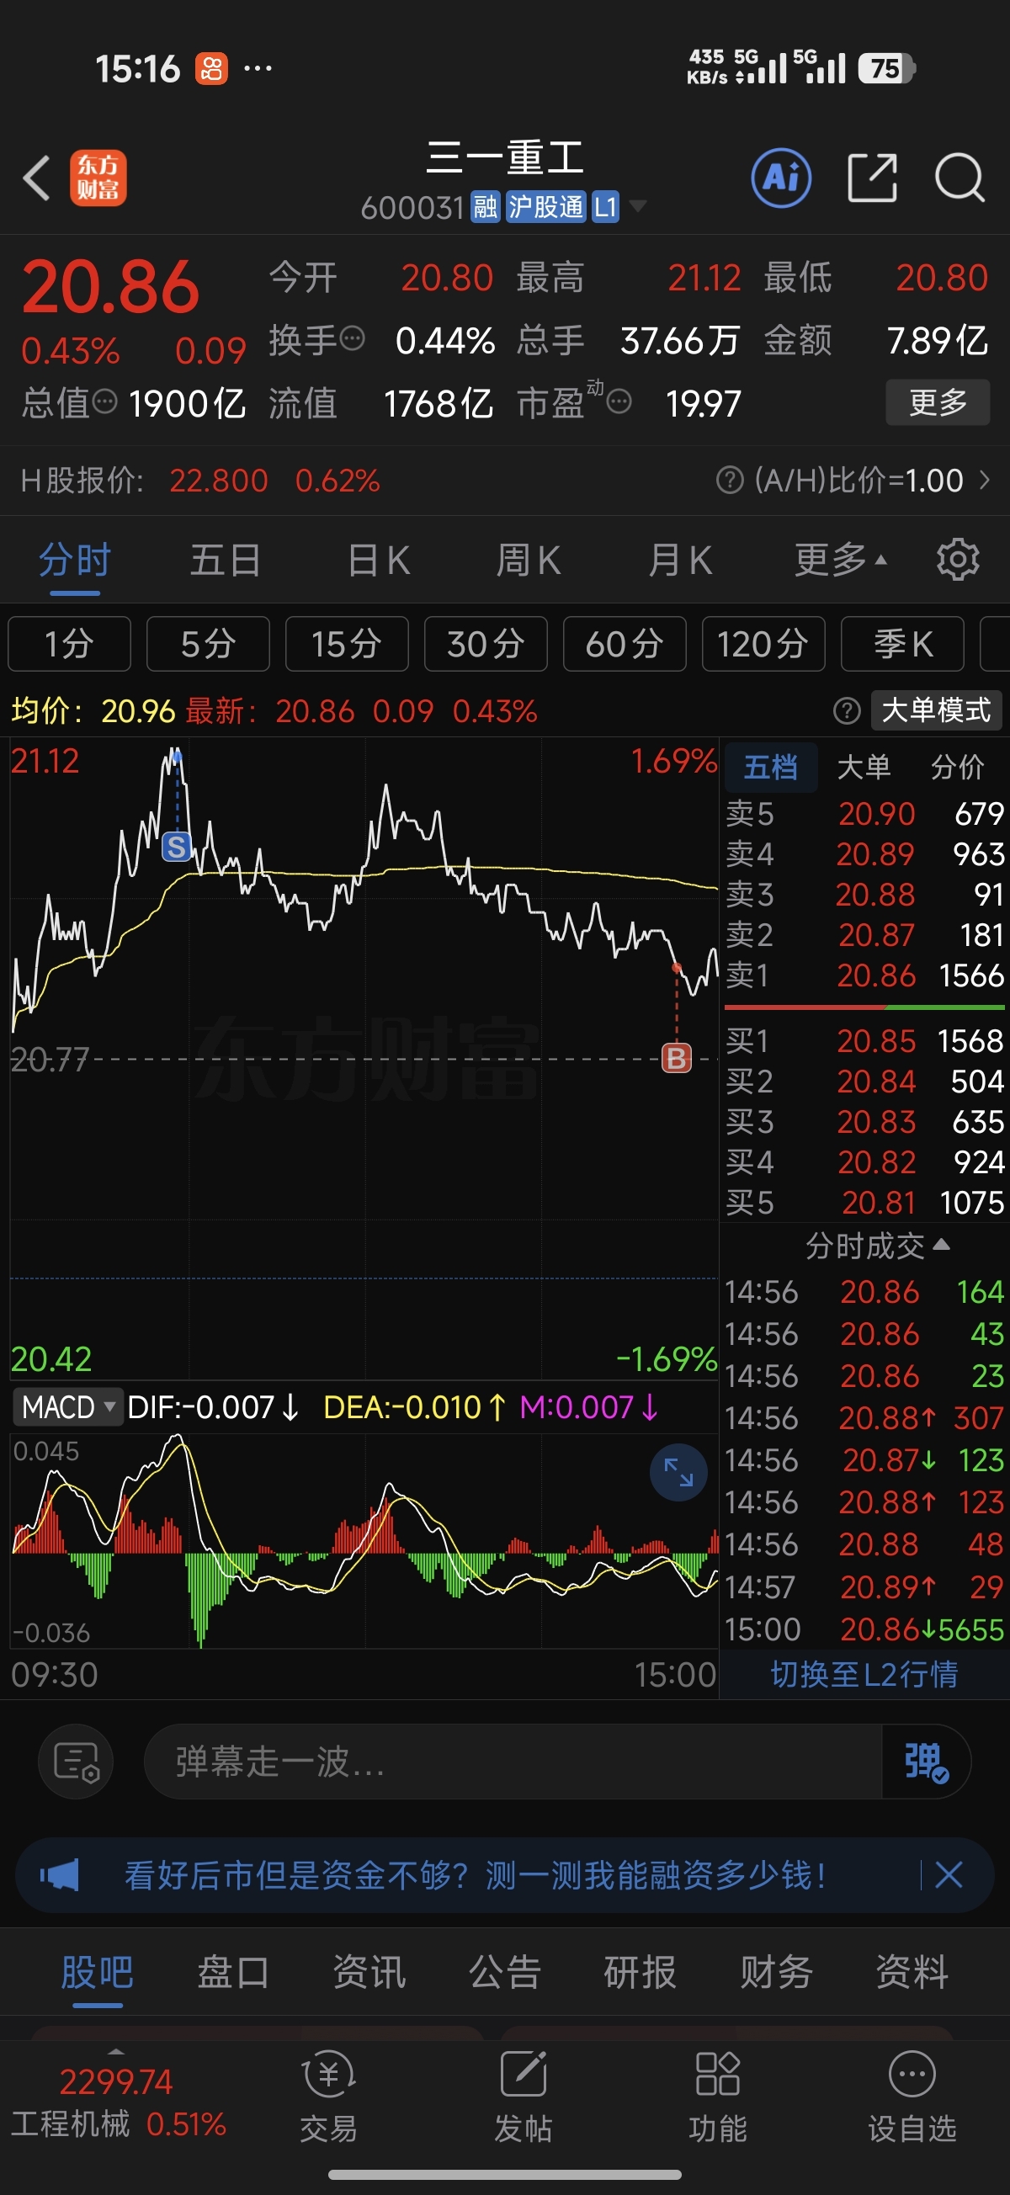Expand the stock title dropdown arrow
The image size is (1010, 2195).
636,206
